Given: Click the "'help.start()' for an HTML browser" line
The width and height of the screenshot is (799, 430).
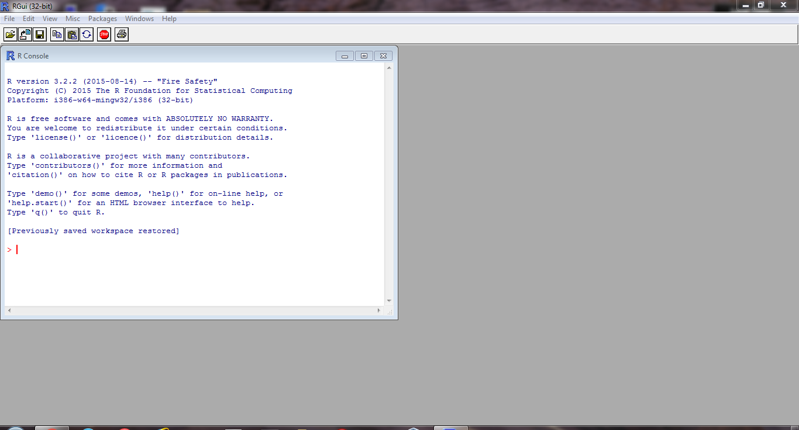Looking at the screenshot, I should [x=131, y=203].
